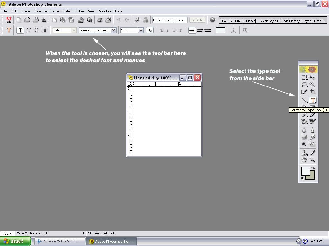
Task: Select the Smudge tool
Action: (312, 137)
